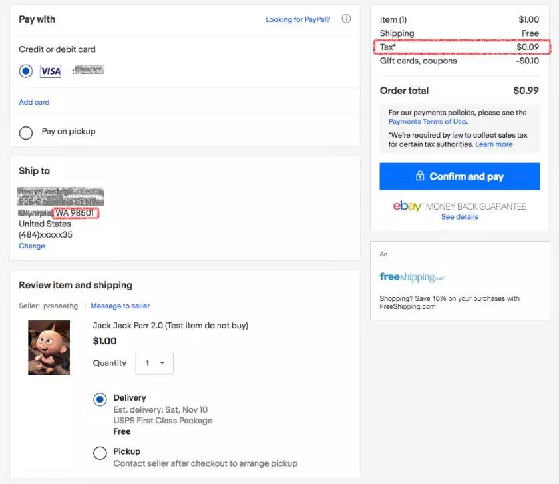Click the $1.00 price under item title
Viewport: 559px width, 484px height.
pyautogui.click(x=104, y=341)
